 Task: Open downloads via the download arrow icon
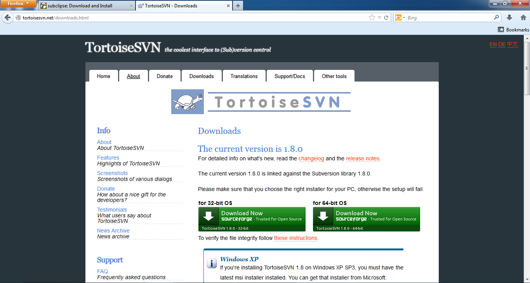509,17
